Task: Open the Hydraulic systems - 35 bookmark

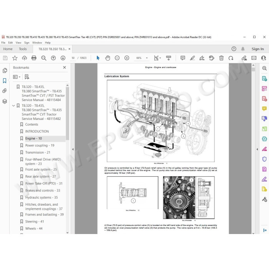Action: click(42, 198)
